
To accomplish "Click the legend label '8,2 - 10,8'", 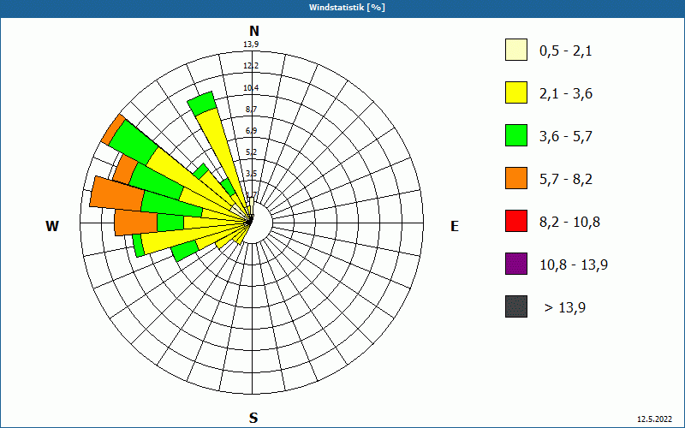I will (569, 223).
